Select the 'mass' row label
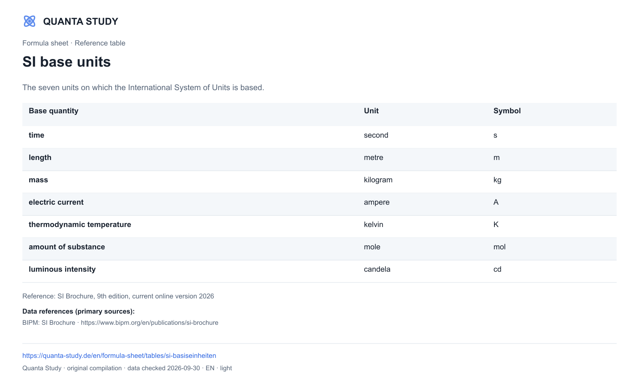The image size is (639, 387). [38, 180]
